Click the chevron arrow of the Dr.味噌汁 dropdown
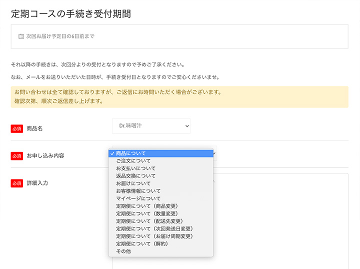 tap(187, 126)
